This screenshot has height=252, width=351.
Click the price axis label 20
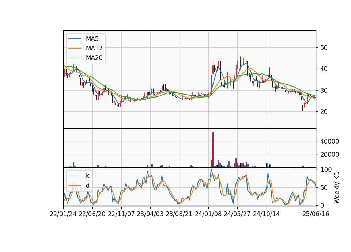324,112
